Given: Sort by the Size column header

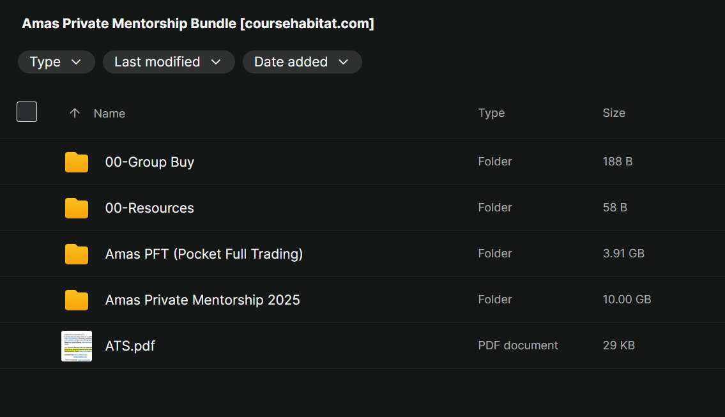Looking at the screenshot, I should tap(614, 113).
